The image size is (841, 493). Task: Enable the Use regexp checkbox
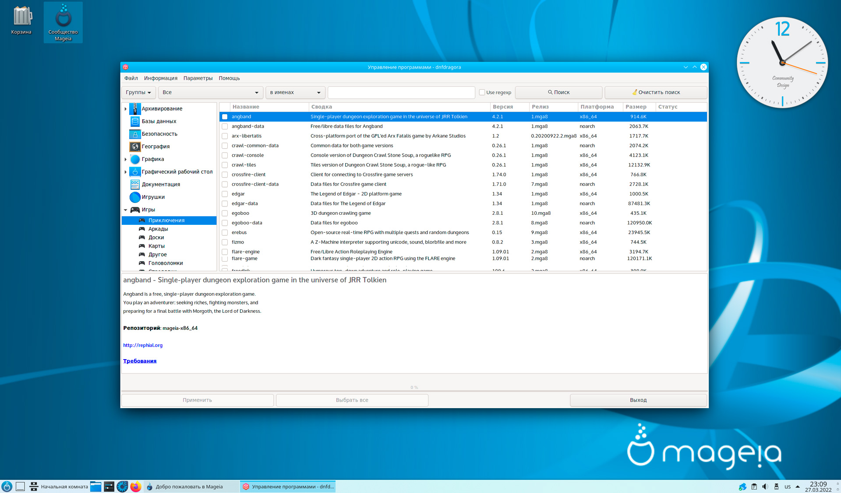point(482,92)
